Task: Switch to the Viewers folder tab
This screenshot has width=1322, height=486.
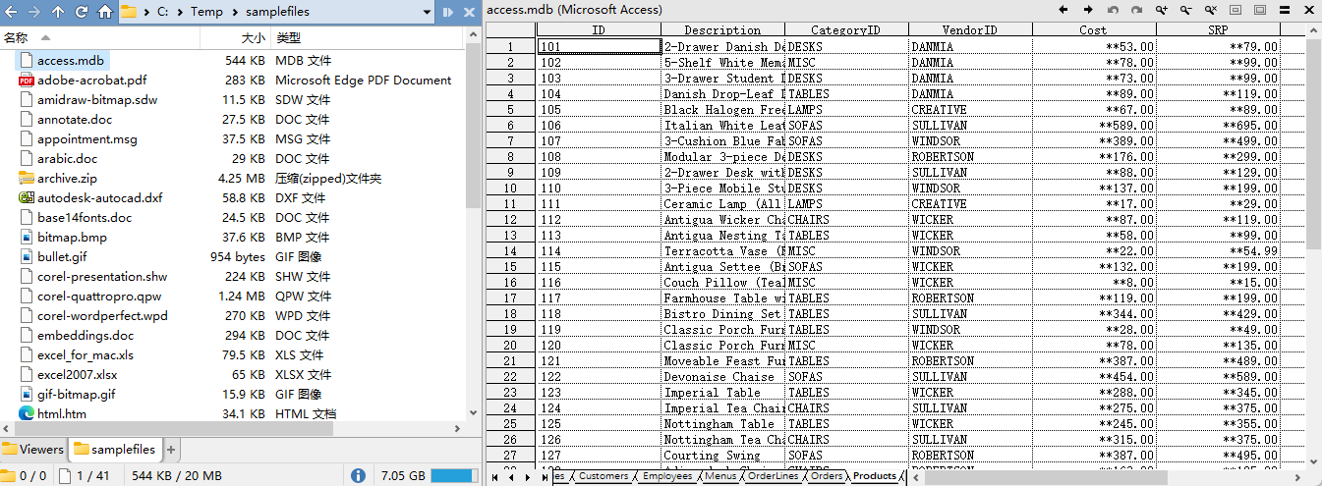Action: coord(33,450)
